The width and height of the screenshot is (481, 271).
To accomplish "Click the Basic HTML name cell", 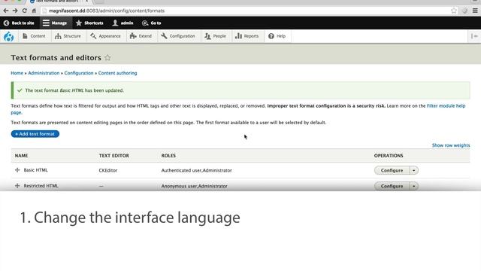I will click(x=35, y=170).
